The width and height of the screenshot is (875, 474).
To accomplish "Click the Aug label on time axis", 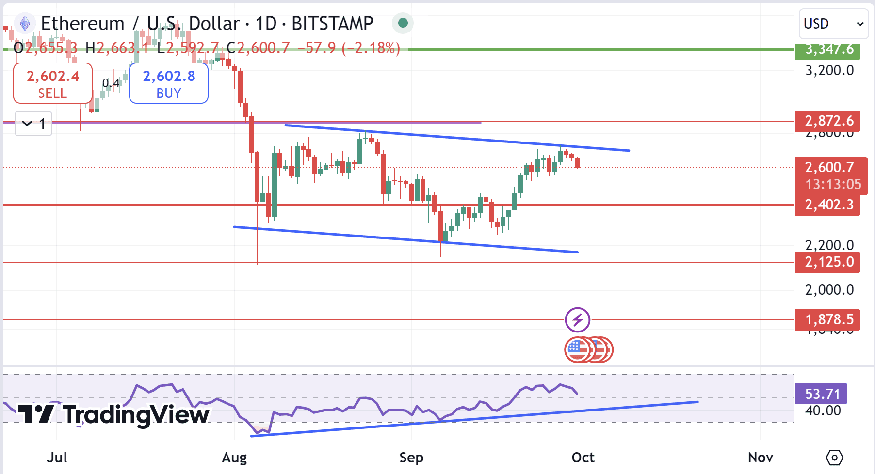I will click(x=234, y=458).
